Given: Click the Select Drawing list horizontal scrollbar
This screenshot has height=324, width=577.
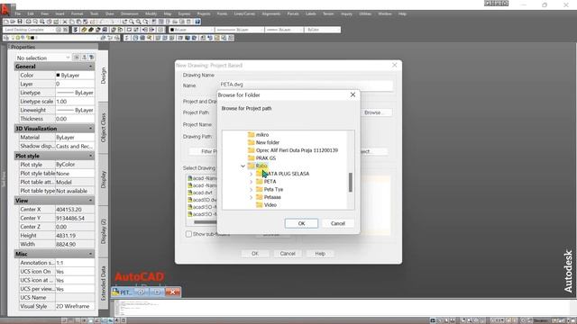Looking at the screenshot, I should (206, 222).
